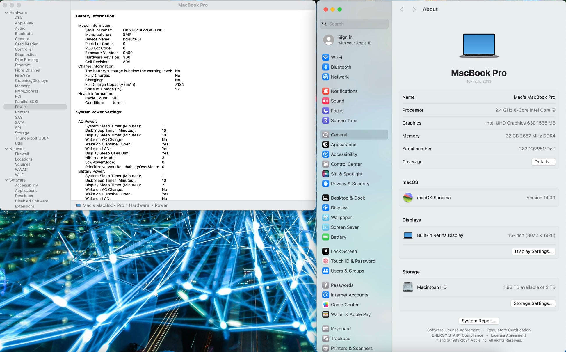Select Graphics/Displays in the hardware list
Screen dimensions: 566x352
click(31, 81)
